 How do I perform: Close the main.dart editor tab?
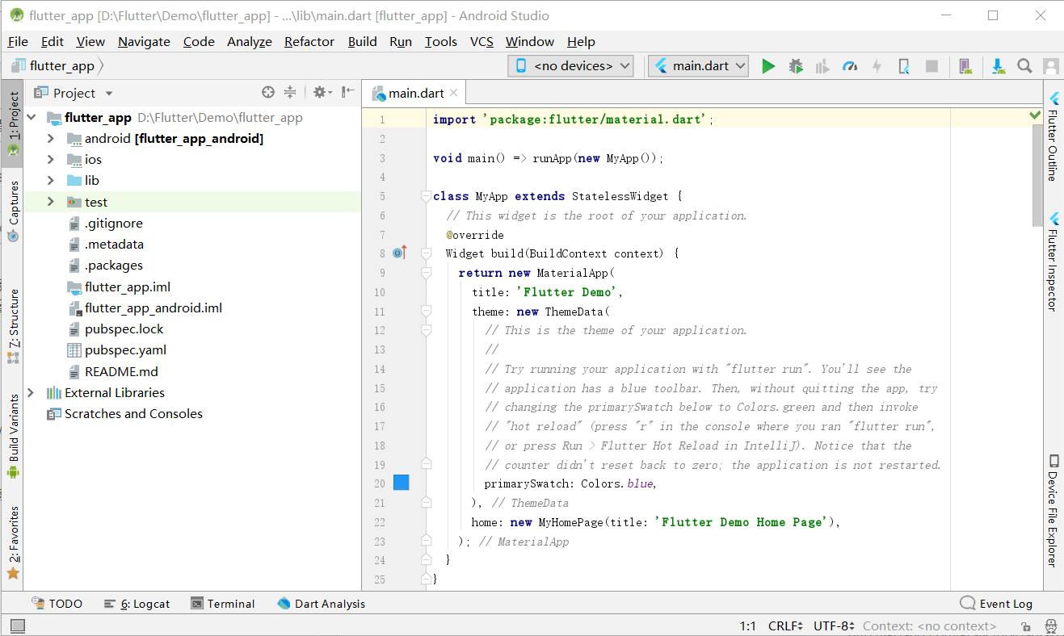point(453,93)
